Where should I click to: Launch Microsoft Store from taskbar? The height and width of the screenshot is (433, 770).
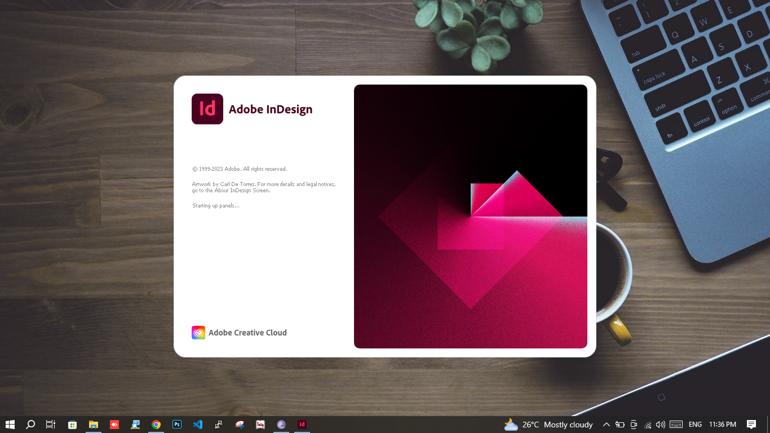coord(72,425)
